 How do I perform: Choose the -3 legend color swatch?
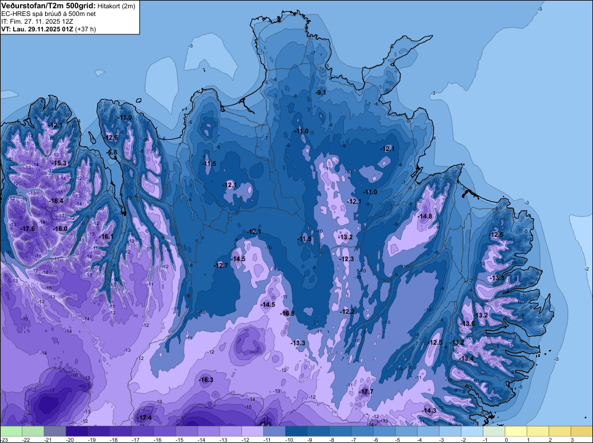[x=450, y=431]
